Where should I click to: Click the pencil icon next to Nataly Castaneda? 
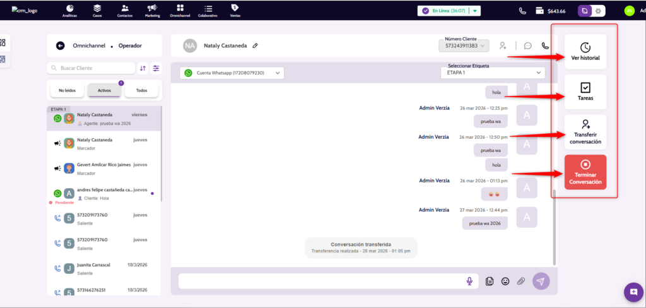tap(255, 45)
